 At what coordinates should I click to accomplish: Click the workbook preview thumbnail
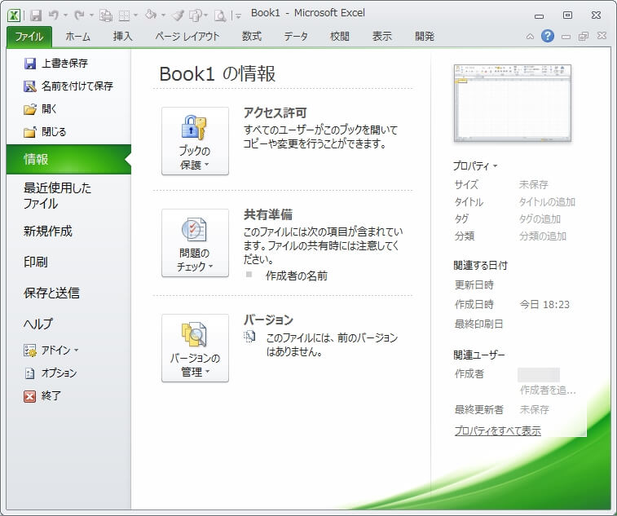(x=513, y=104)
